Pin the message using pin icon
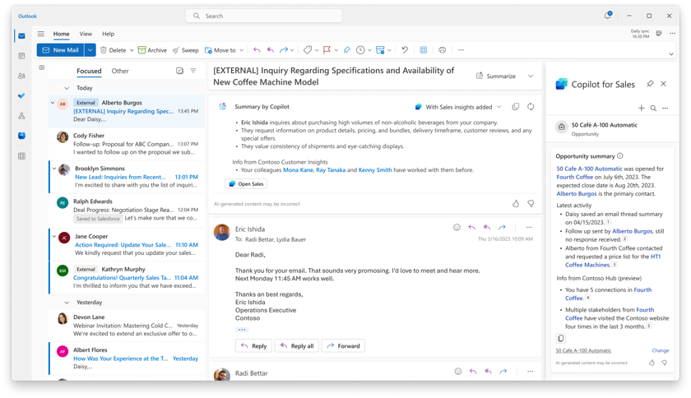 (x=347, y=50)
